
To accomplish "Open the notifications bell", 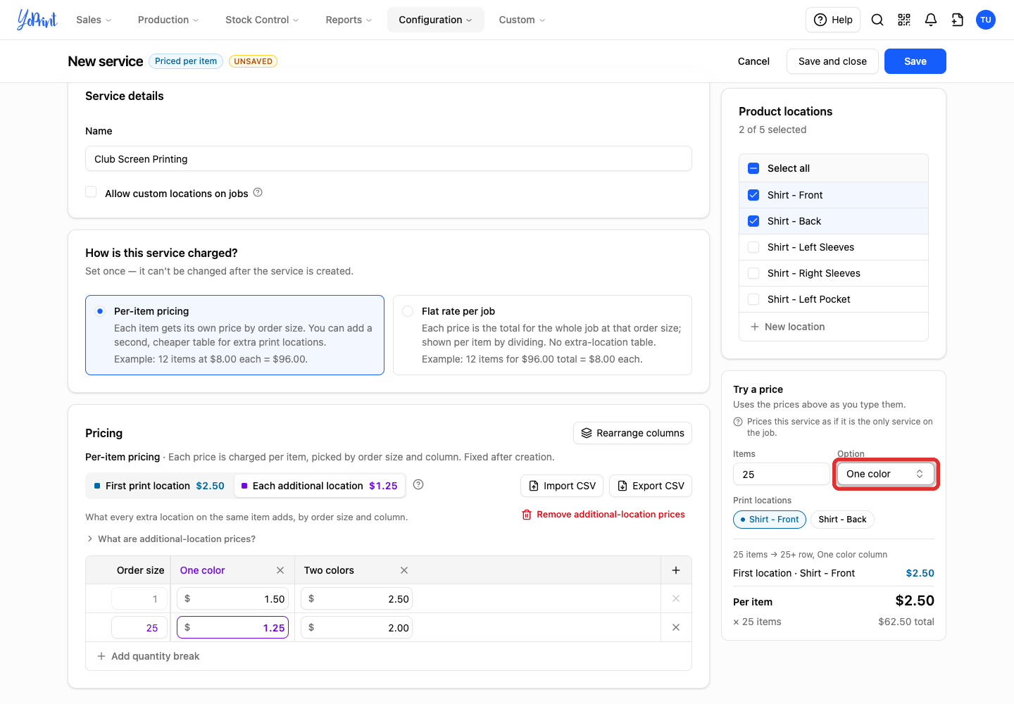I will point(931,20).
